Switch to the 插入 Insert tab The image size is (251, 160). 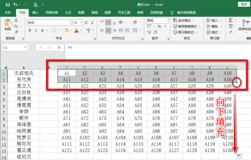pyautogui.click(x=36, y=12)
